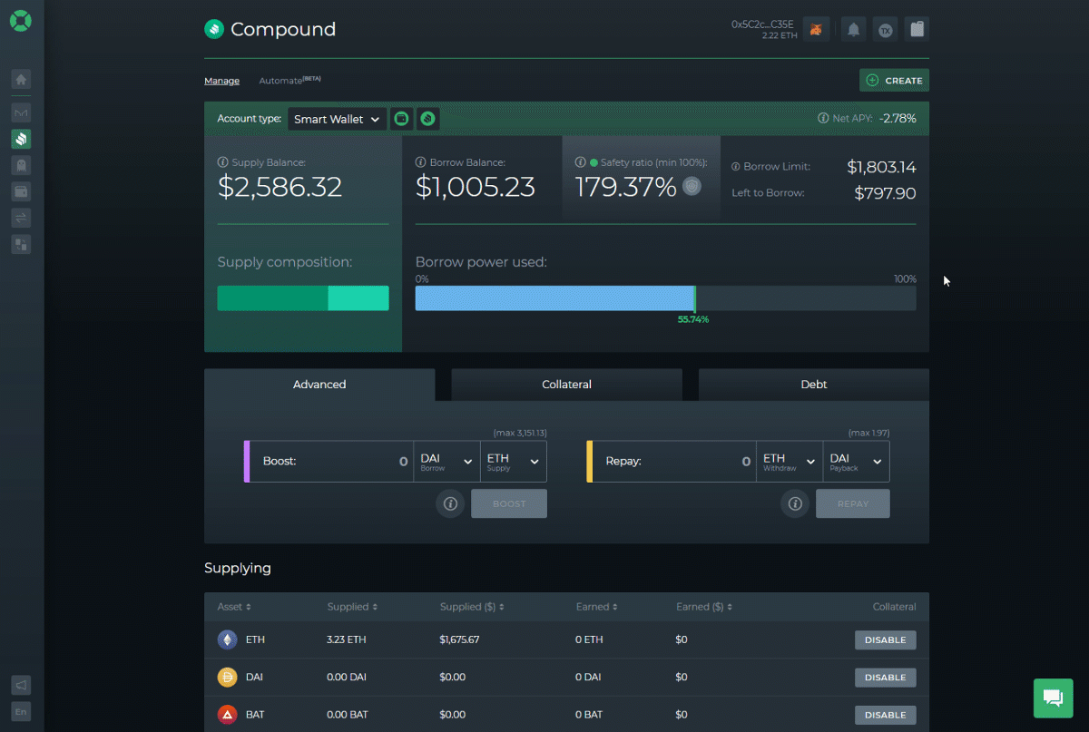
Task: Use the Boost max 3,151.13 amount
Action: click(520, 433)
